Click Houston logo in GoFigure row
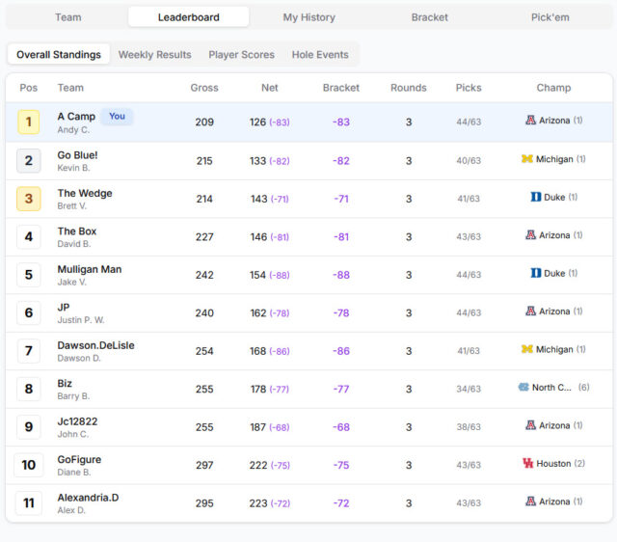This screenshot has height=542, width=617. 527,463
